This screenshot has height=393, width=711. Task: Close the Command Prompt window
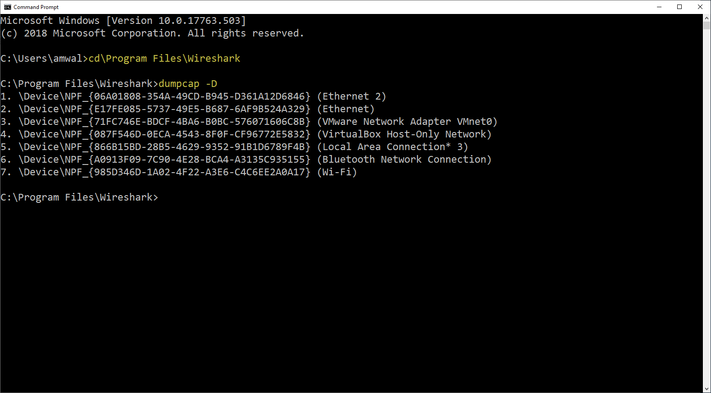(700, 7)
